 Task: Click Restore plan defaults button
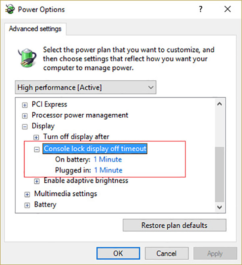[174, 225]
